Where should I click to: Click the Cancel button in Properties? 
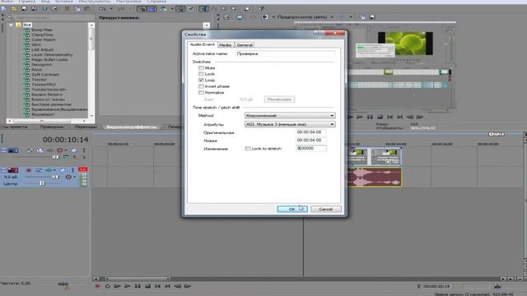[x=326, y=209]
